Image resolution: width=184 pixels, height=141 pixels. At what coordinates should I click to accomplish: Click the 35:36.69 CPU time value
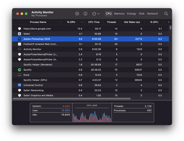click(x=96, y=65)
